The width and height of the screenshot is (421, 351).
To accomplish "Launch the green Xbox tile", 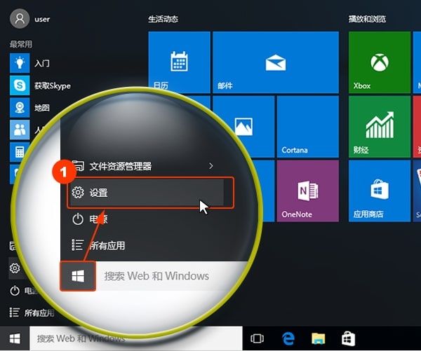I will 379,62.
